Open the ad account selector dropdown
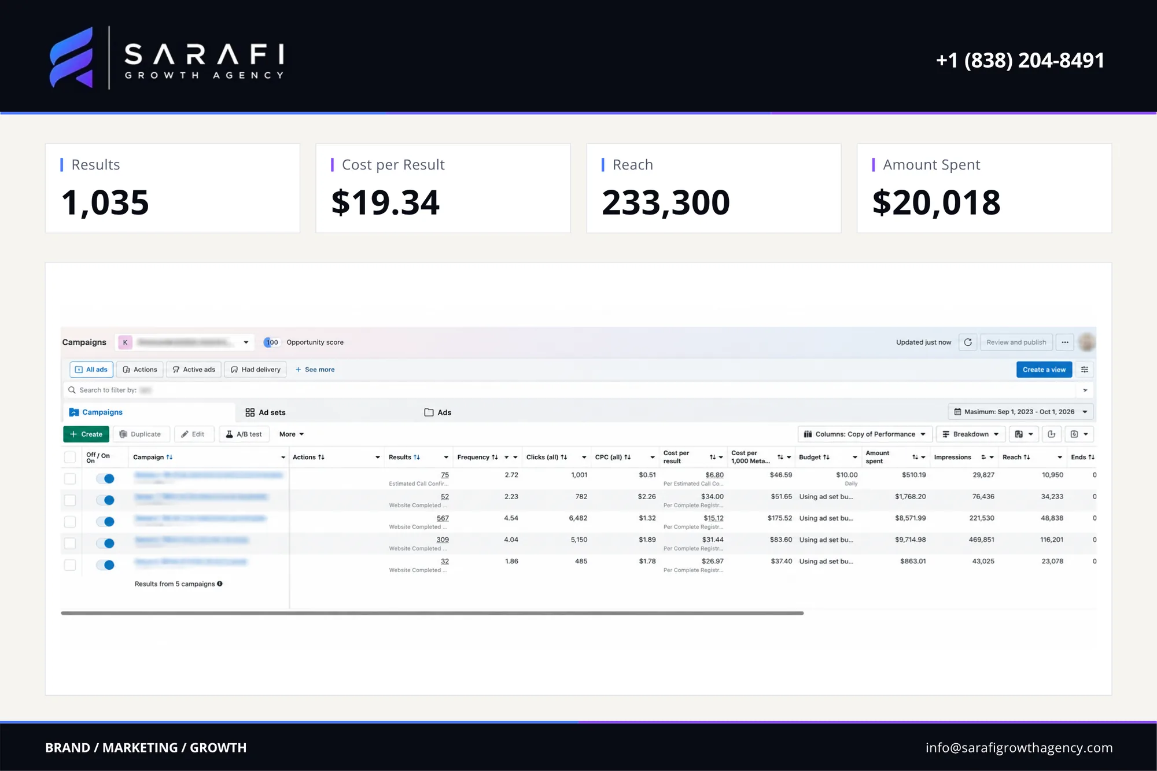 [x=185, y=342]
